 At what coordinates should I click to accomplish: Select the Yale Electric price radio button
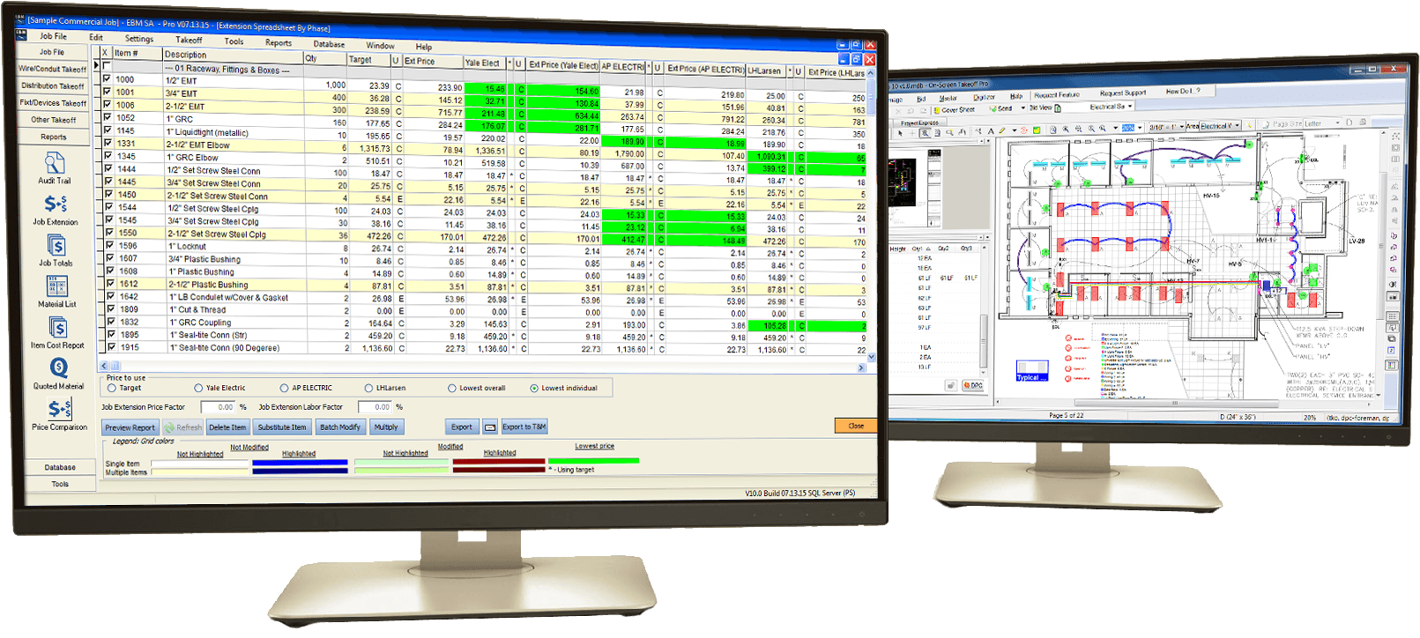click(198, 388)
